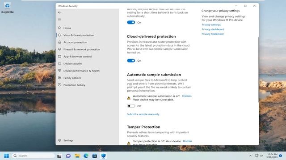
Task: Click the Tamper Protection heading
Action: pos(143,127)
